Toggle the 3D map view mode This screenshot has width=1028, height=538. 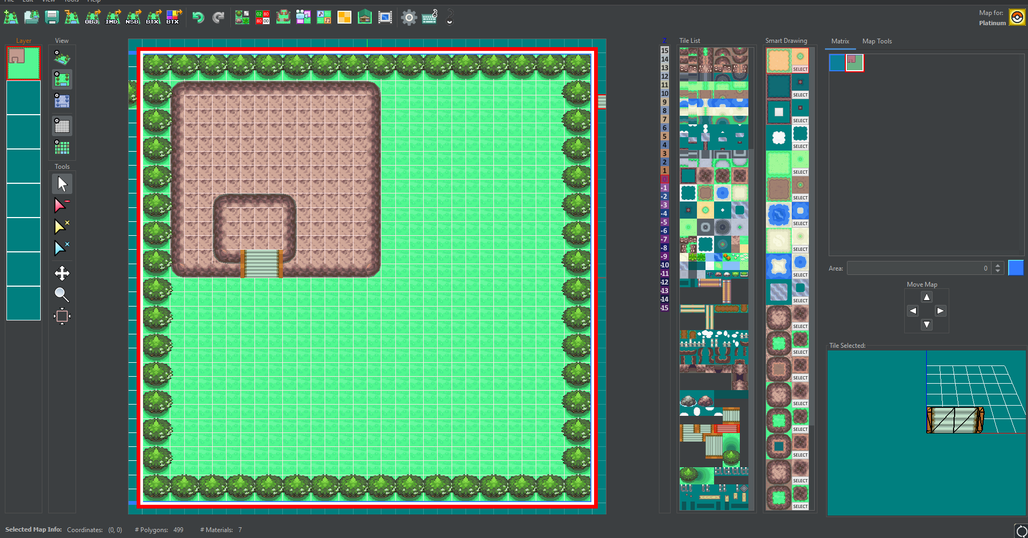point(62,57)
